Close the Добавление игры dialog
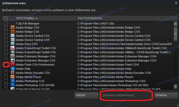 coord(176,3)
